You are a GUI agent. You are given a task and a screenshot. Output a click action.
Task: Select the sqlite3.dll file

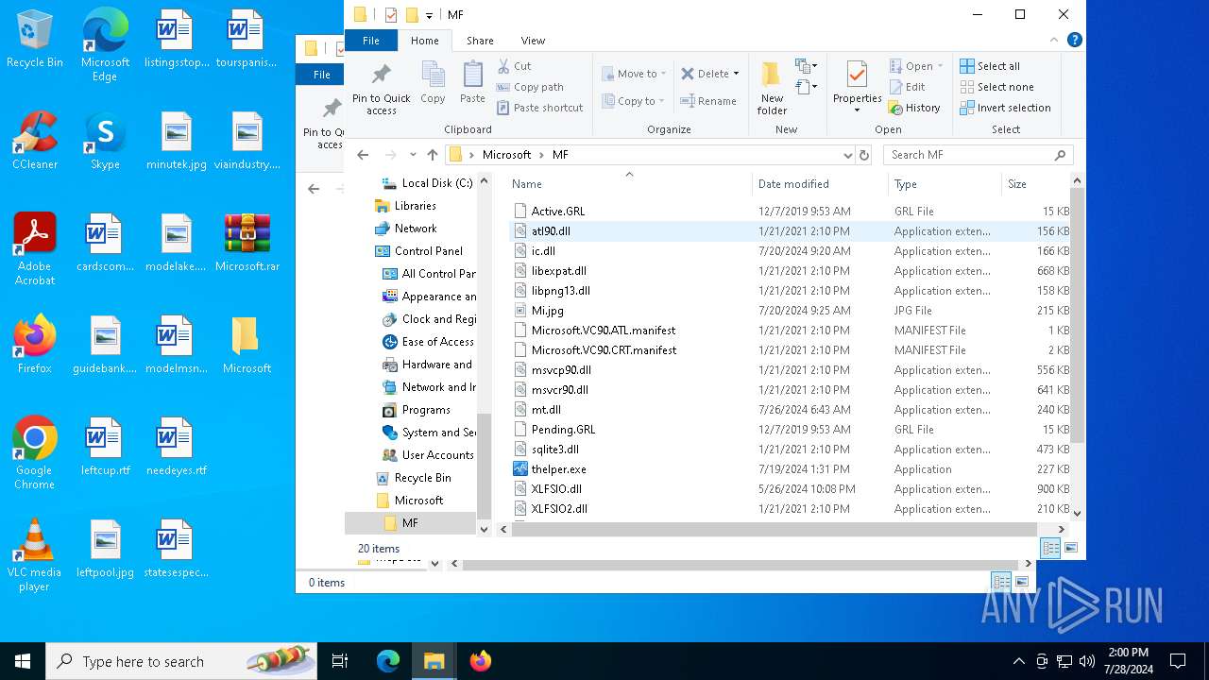554,450
